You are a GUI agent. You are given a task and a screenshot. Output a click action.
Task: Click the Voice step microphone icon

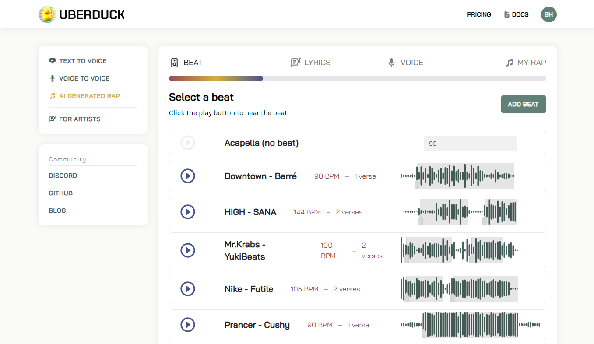point(392,63)
